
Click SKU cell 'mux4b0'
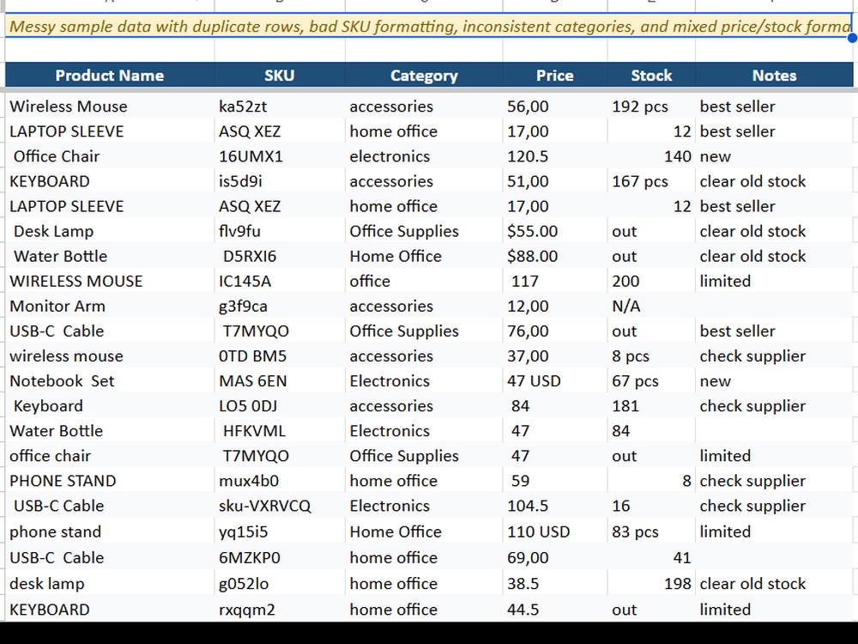280,481
